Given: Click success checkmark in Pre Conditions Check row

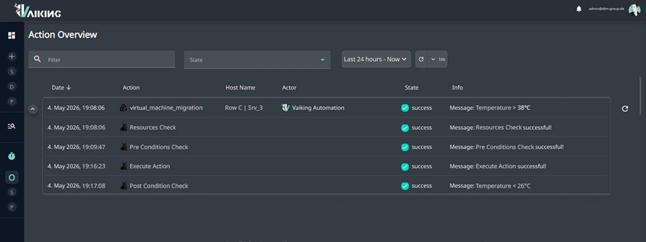Looking at the screenshot, I should tap(405, 147).
